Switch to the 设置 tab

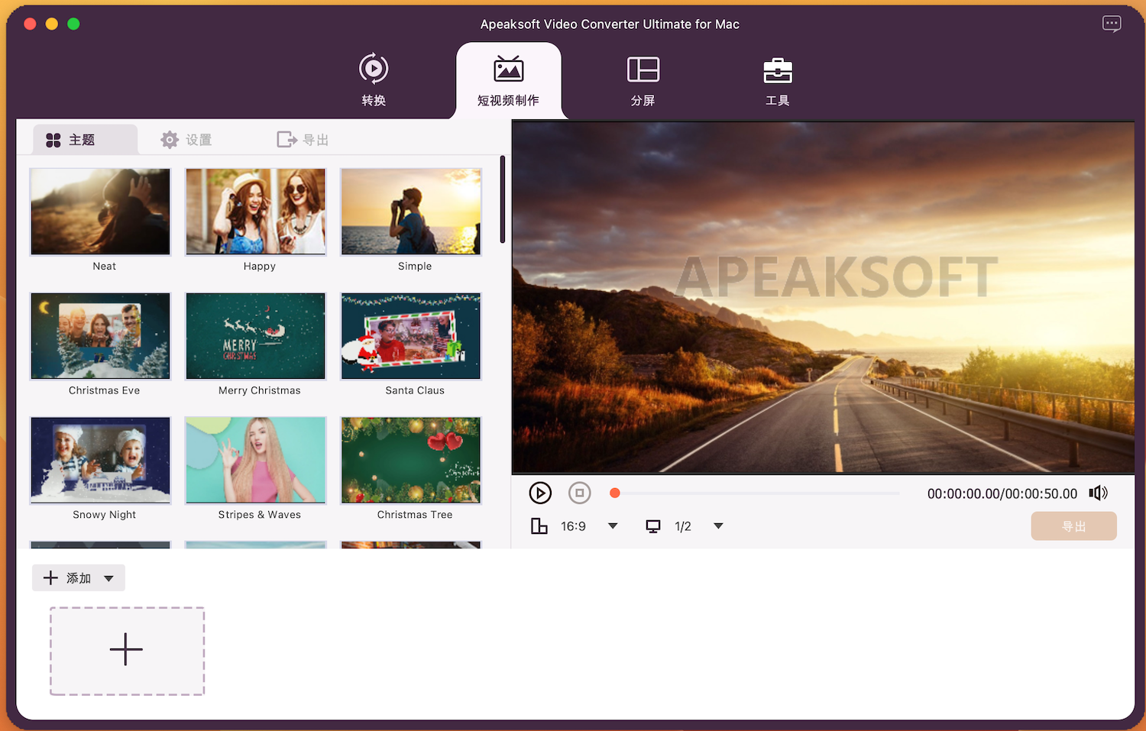point(186,140)
